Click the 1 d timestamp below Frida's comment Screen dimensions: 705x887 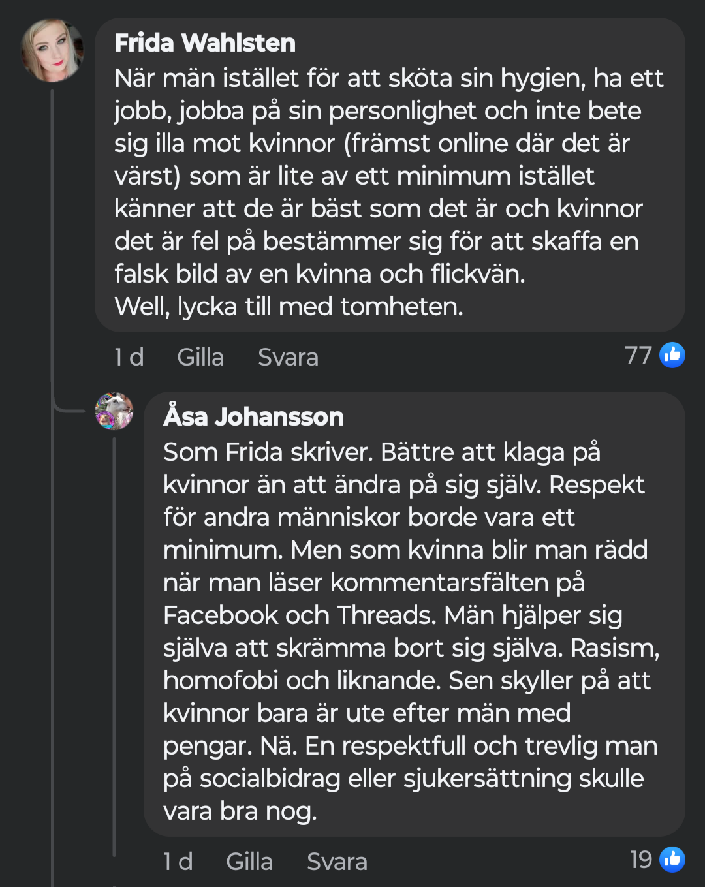coord(129,358)
